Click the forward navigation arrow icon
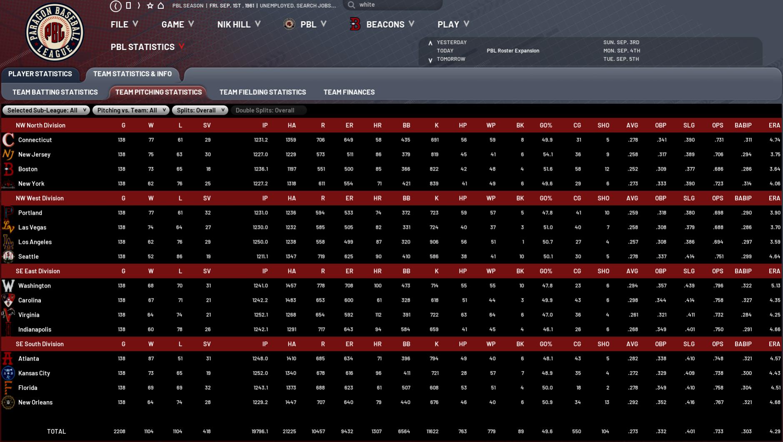Screen dimensions: 783x442 click(139, 6)
